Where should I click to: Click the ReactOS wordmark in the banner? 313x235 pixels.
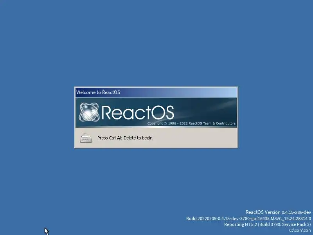pos(138,112)
